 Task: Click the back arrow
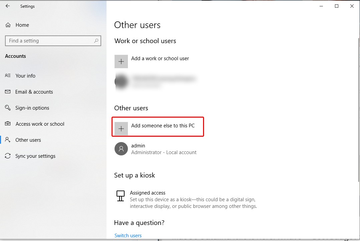coord(7,6)
